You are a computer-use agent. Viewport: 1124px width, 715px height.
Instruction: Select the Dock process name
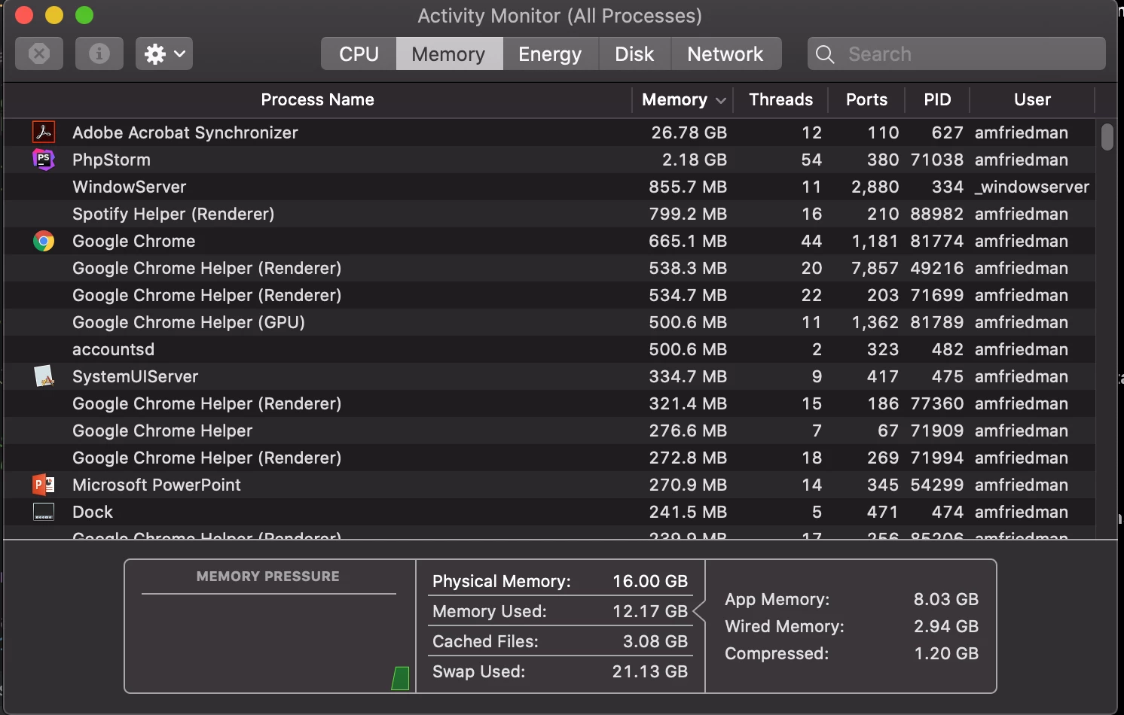(x=93, y=512)
